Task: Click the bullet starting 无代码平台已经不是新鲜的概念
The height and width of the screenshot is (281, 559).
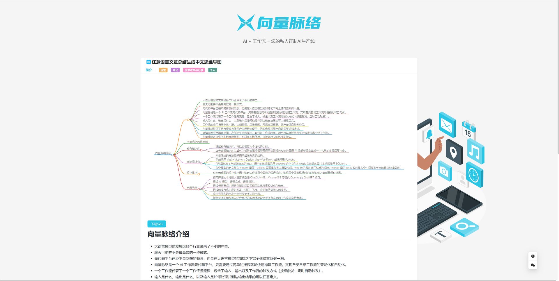Action: (x=221, y=259)
